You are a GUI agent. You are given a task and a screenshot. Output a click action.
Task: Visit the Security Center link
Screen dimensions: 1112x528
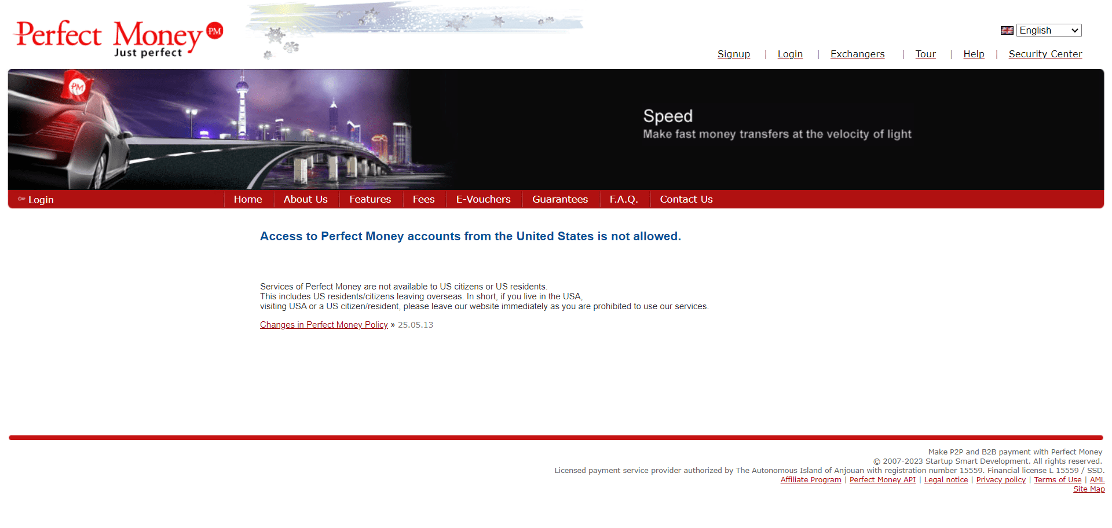(x=1045, y=54)
